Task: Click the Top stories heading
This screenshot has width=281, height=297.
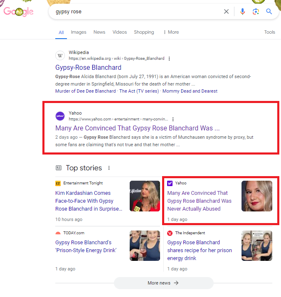Action: pyautogui.click(x=84, y=168)
